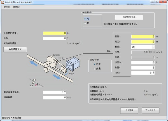Click the motor illustration in the diagram
168x121 pixels.
click(73, 64)
